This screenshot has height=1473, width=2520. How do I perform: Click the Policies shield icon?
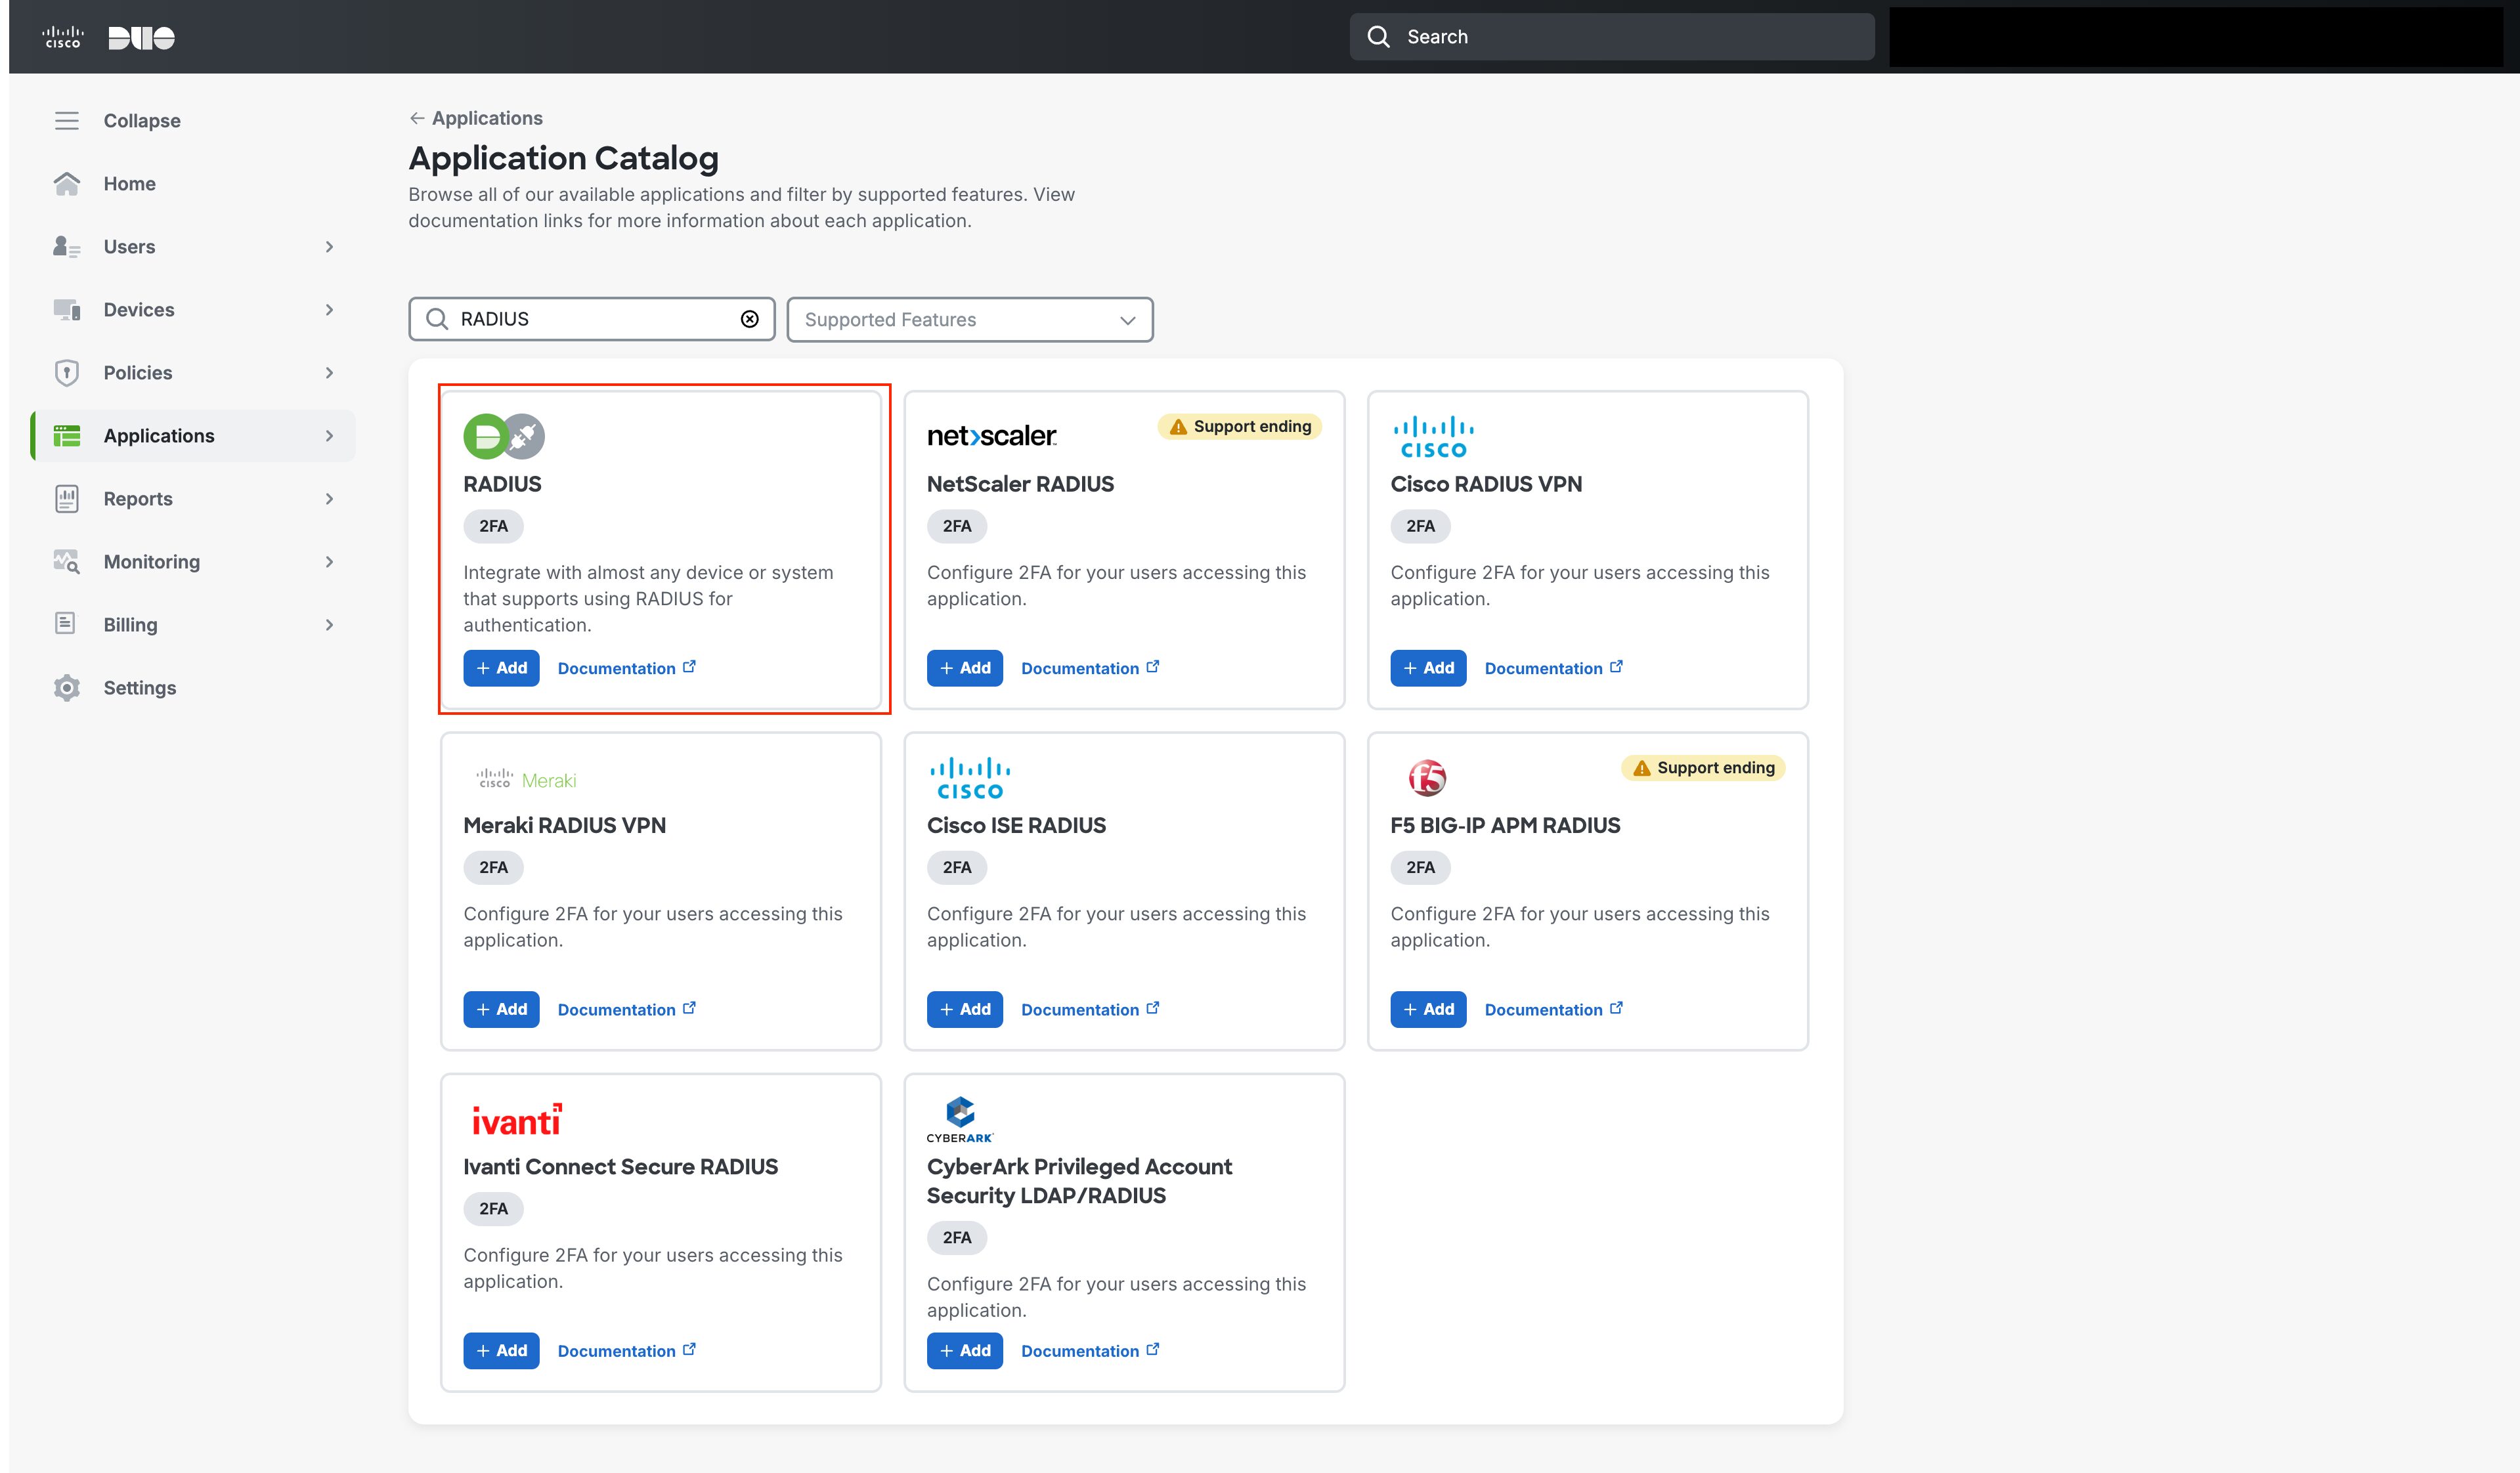tap(67, 373)
